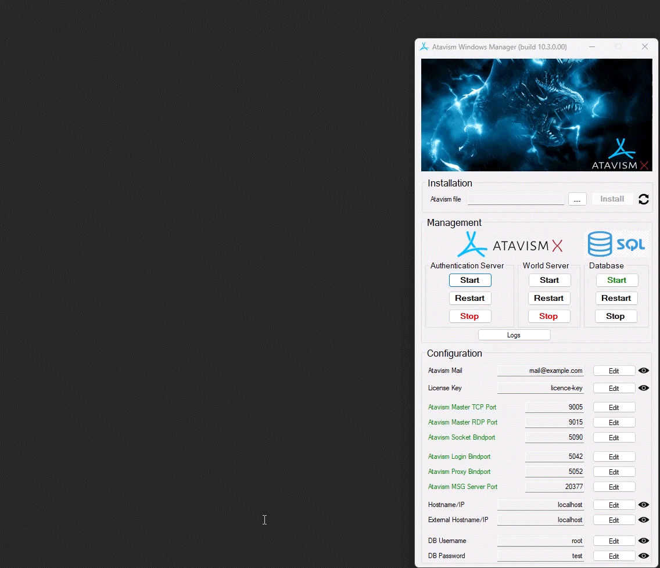Edit the Atavism MSG Server Port
Viewport: 660px width, 568px height.
pyautogui.click(x=614, y=487)
